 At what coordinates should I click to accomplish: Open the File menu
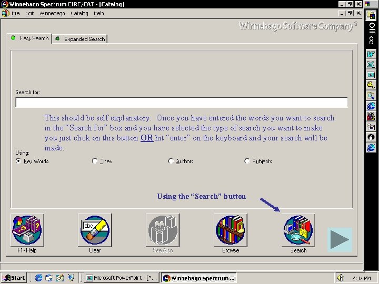coord(16,14)
